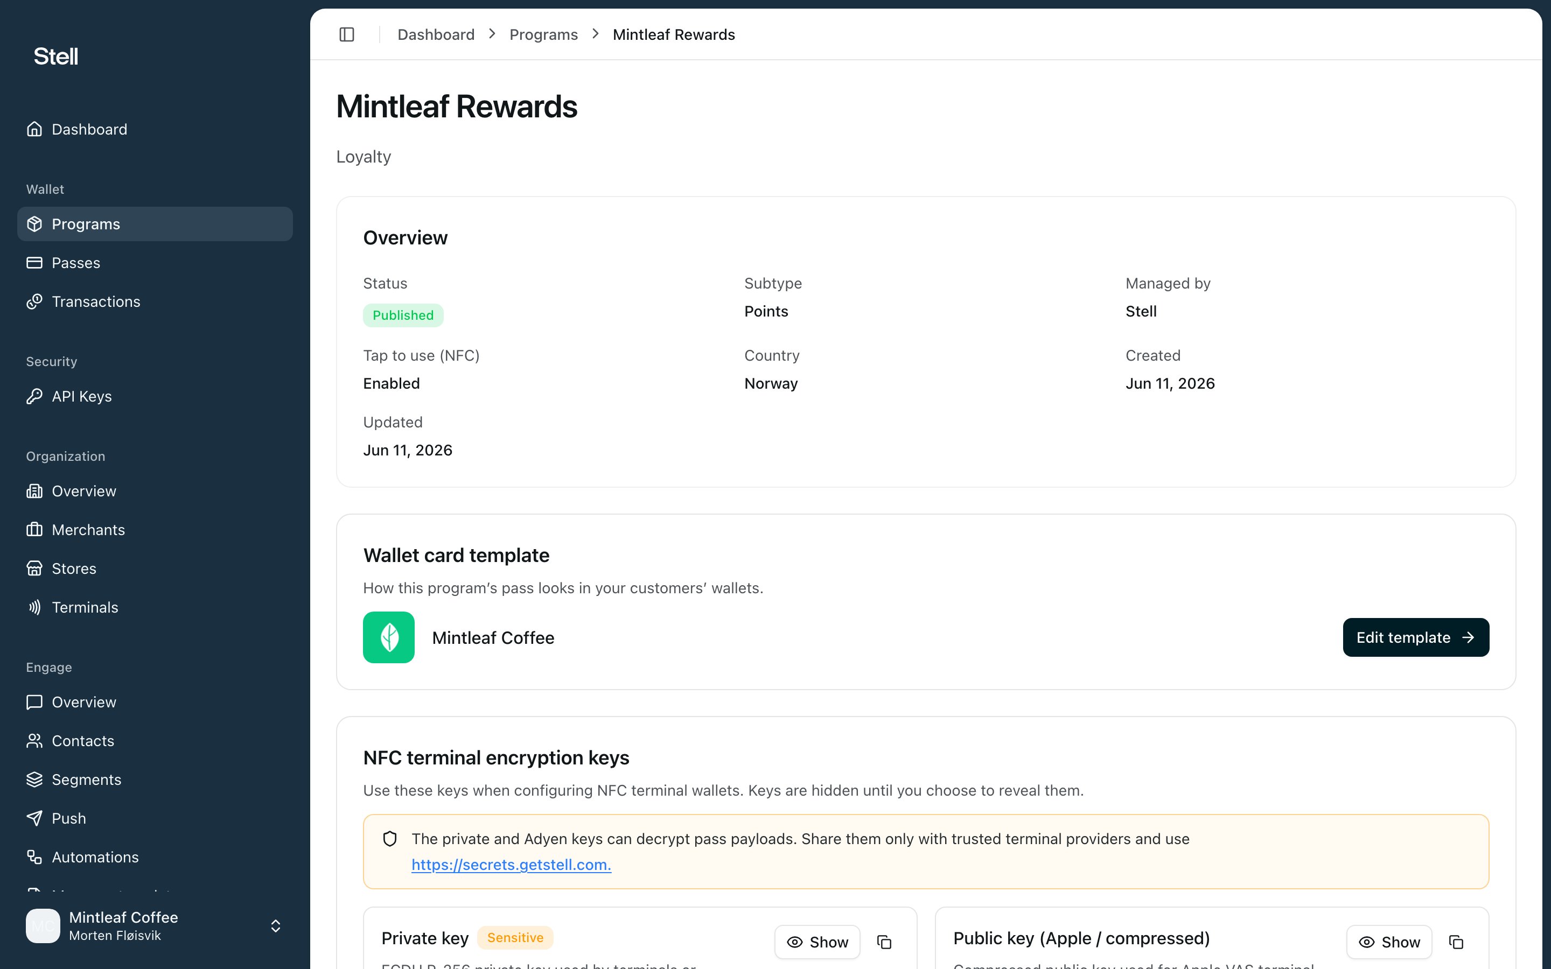This screenshot has height=969, width=1551.
Task: Click the Sensitive badge next to Private key
Action: (x=515, y=938)
